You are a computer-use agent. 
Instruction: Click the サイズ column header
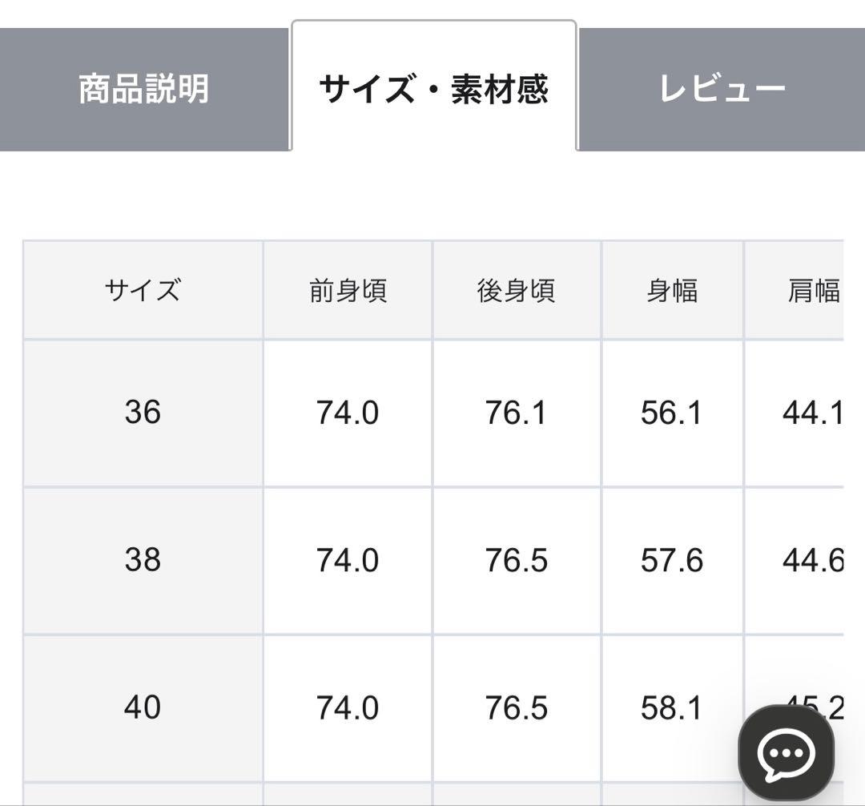tap(141, 288)
